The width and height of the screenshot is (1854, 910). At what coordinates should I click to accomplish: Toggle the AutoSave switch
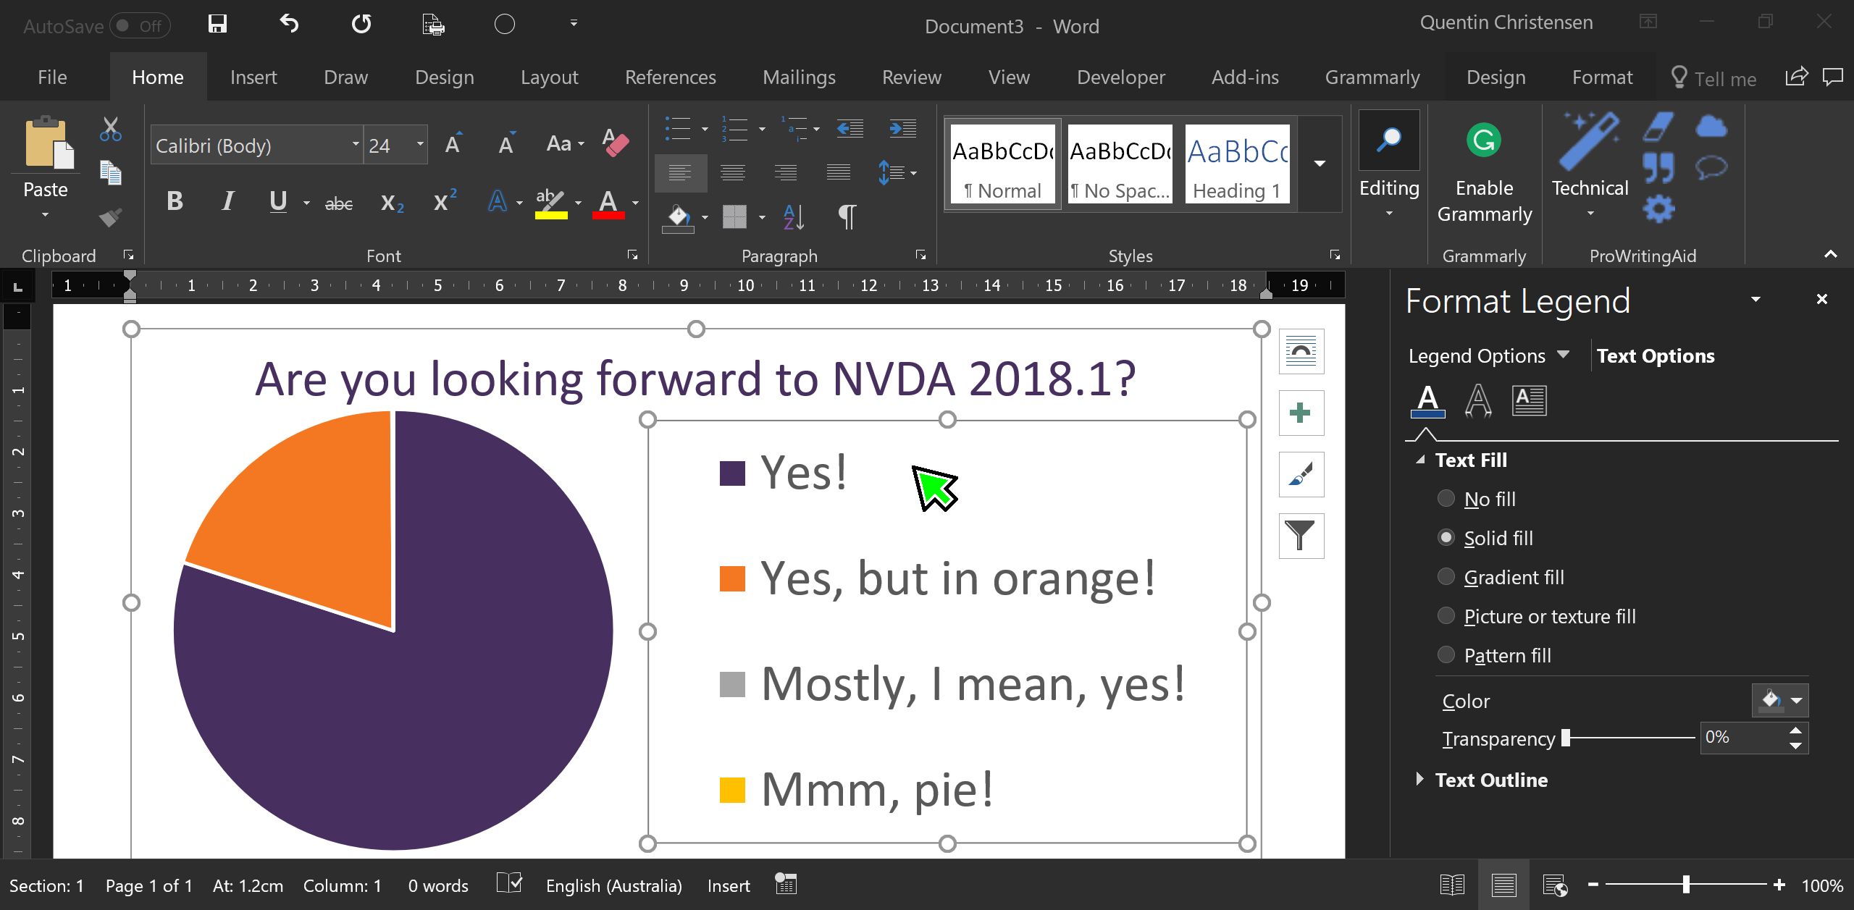140,27
